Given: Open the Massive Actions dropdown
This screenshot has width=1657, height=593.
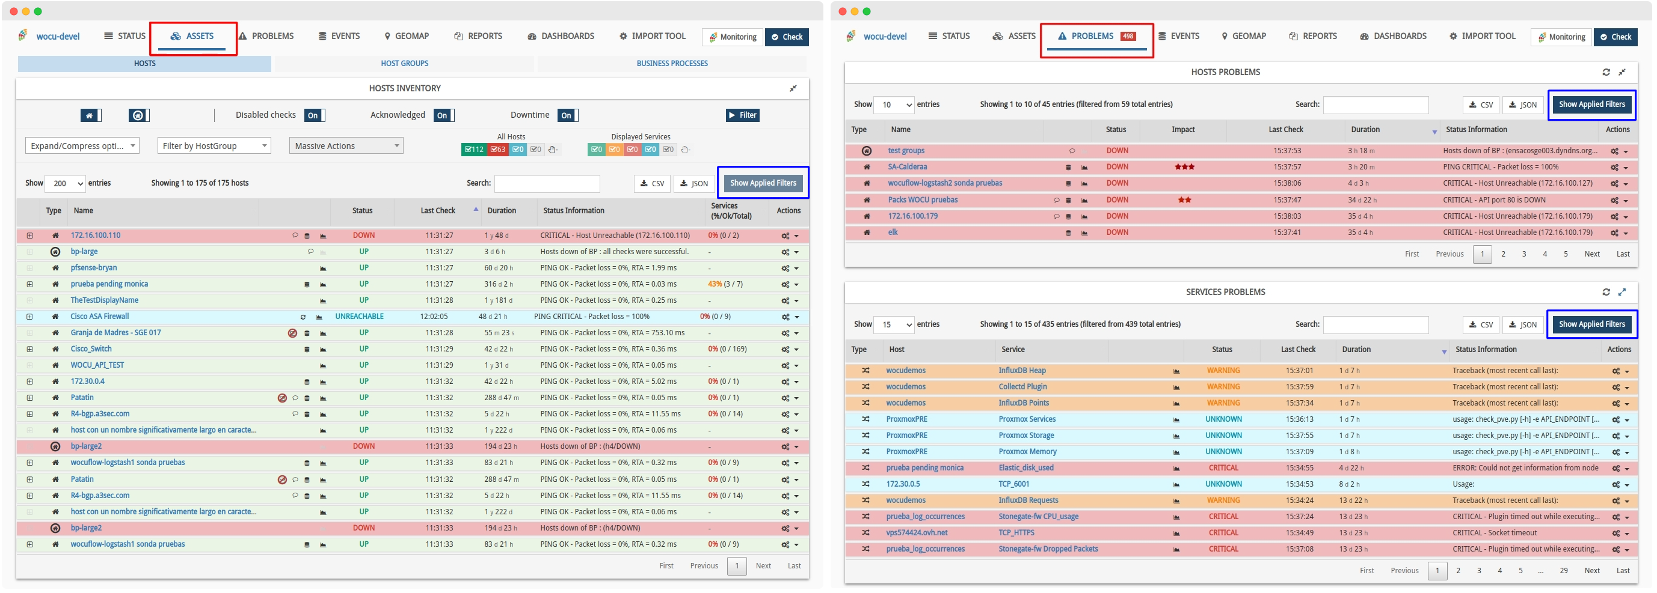Looking at the screenshot, I should click(346, 146).
